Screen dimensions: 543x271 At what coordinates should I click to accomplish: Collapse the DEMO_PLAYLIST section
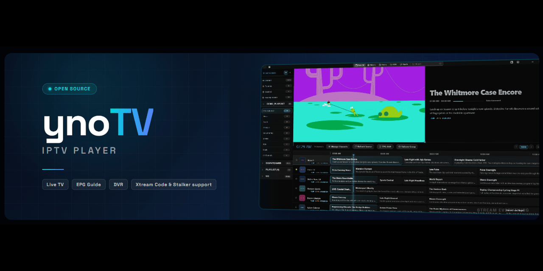point(277,104)
